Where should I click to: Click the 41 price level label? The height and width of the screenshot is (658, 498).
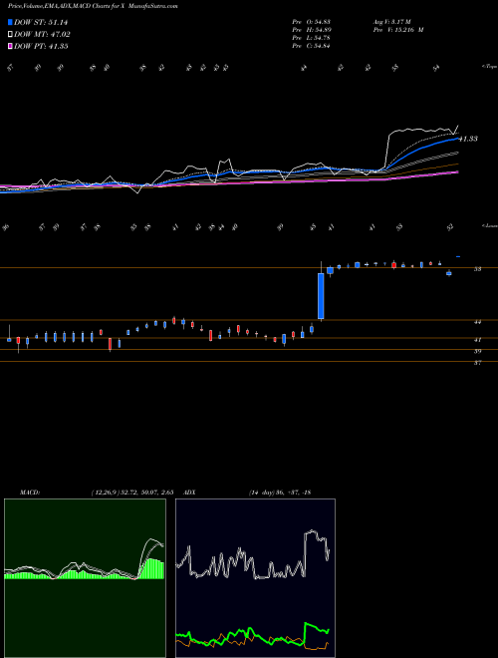pos(477,340)
